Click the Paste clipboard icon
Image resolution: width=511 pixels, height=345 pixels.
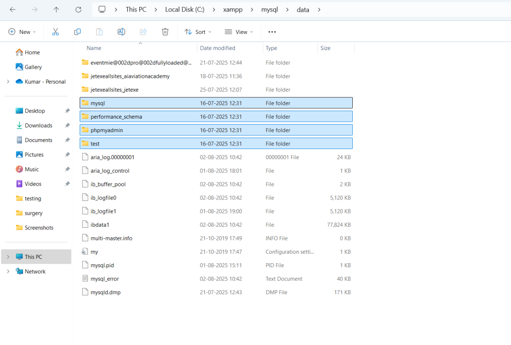(99, 32)
